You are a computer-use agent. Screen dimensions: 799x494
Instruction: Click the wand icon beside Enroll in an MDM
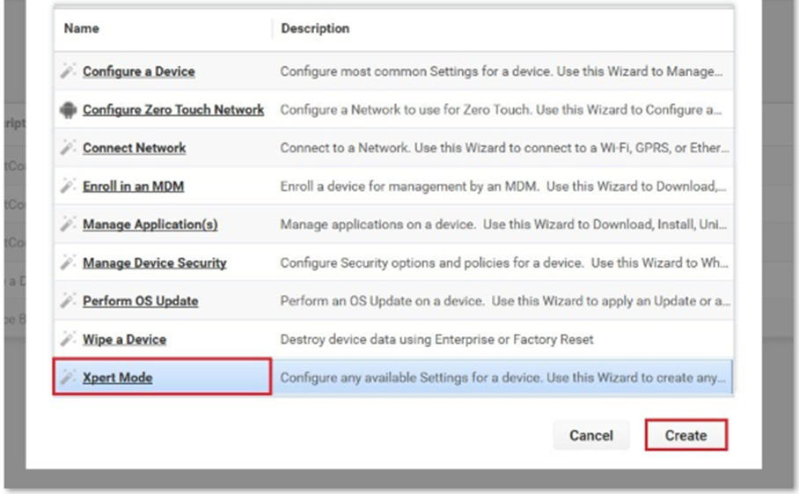68,187
